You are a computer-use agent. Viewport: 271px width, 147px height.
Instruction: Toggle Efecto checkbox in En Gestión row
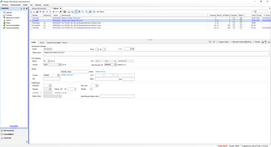tap(241, 25)
